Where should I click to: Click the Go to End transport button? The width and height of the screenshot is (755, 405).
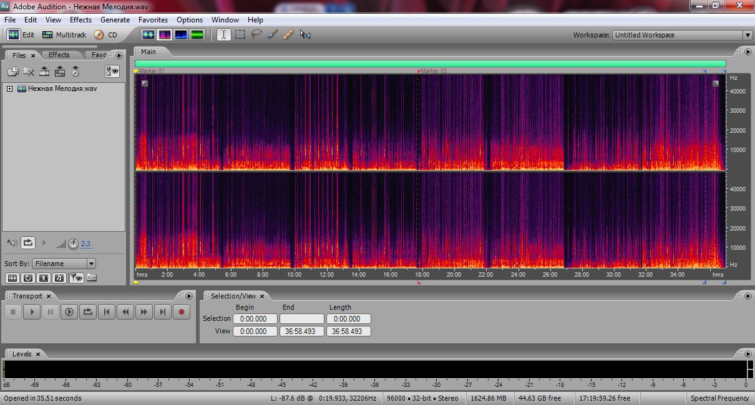pyautogui.click(x=162, y=312)
